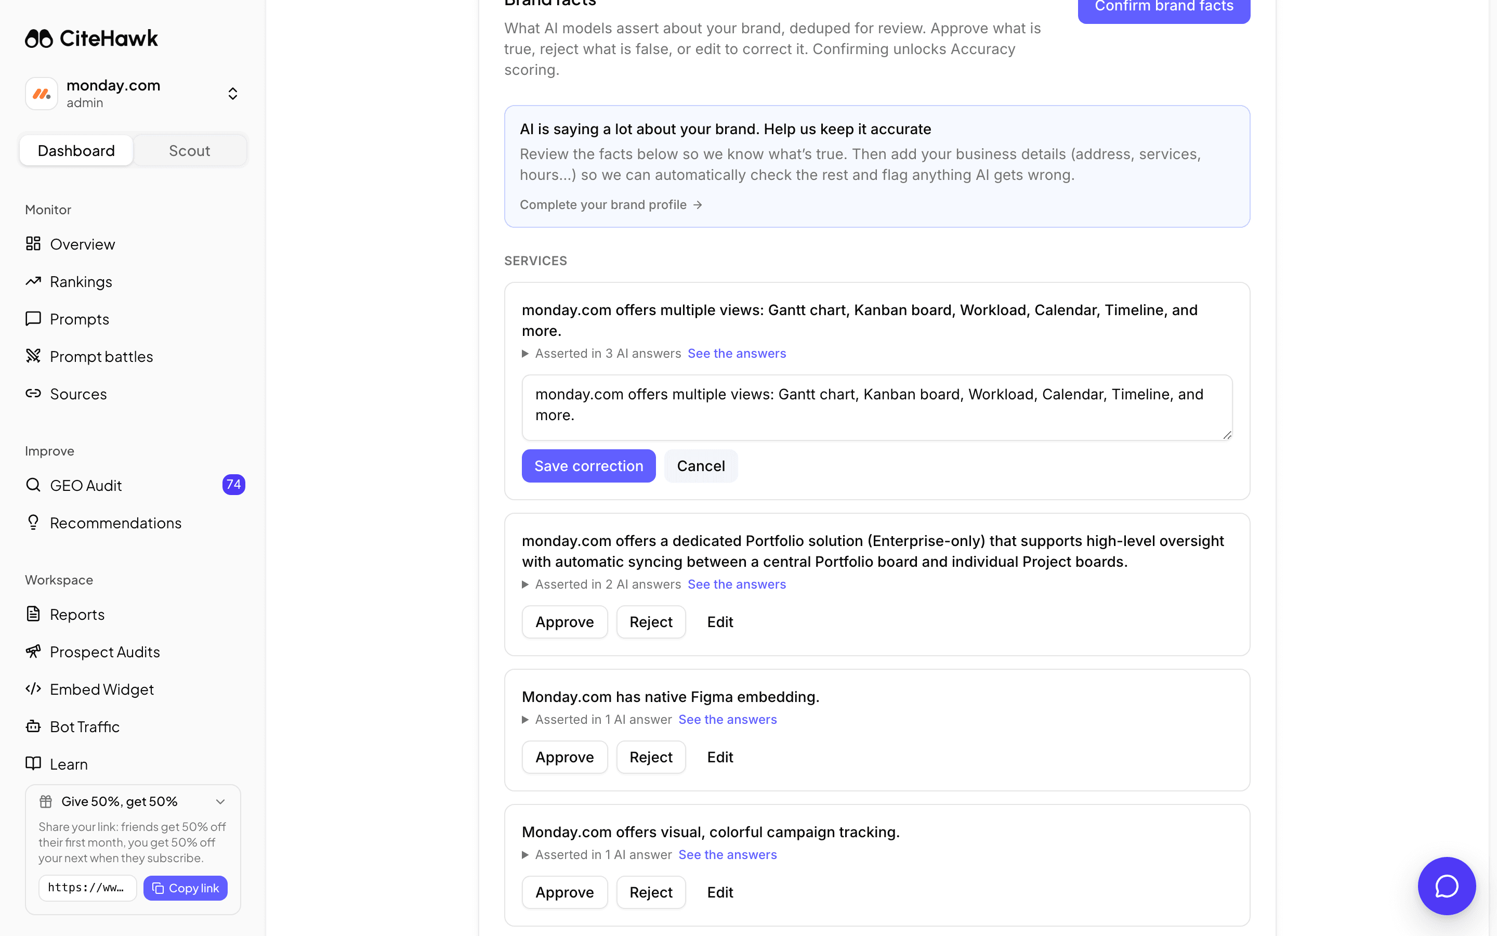Open the workspace switcher chevrons
The width and height of the screenshot is (1497, 936).
click(x=232, y=94)
